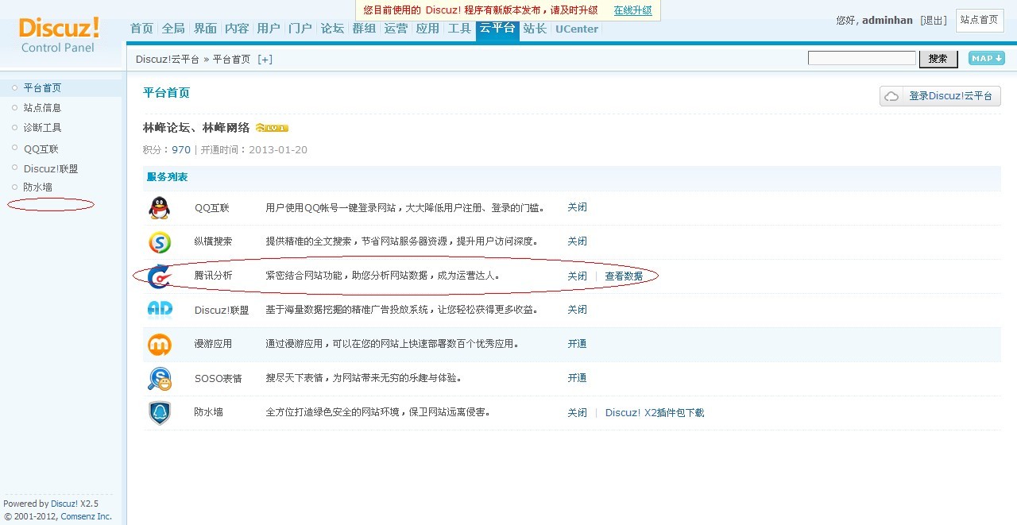
Task: Click 关闭 for Discuz!联盟 service
Action: click(x=577, y=310)
